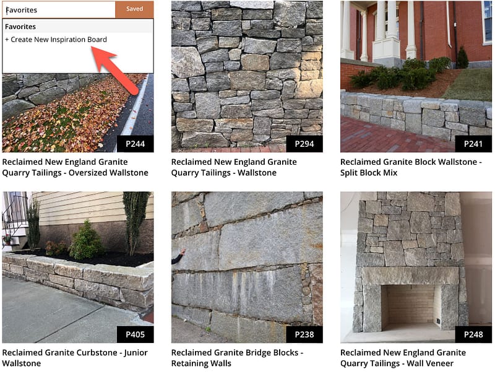Open the P294 granite wallstone photo
Image resolution: width=495 pixels, height=379 pixels.
[x=247, y=76]
